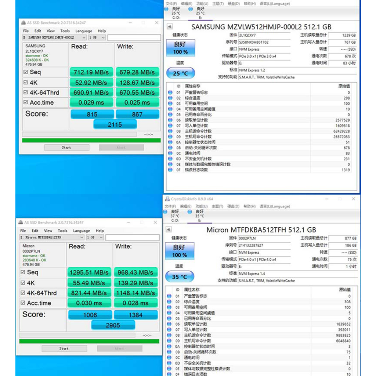Click the green progress bar in the Micron AS SSD window
Screen dimensions: 376x376
pos(89,341)
